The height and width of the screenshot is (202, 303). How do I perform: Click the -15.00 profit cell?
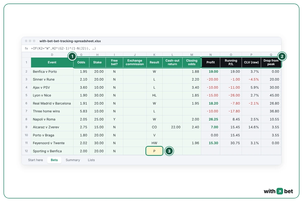click(x=211, y=95)
